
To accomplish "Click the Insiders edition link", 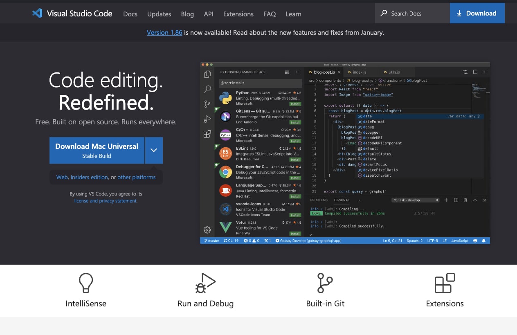I will coord(89,177).
